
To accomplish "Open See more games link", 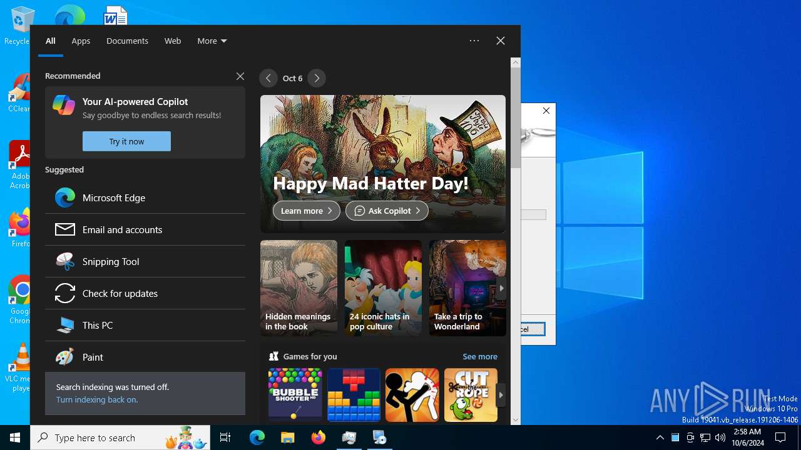I will click(480, 356).
